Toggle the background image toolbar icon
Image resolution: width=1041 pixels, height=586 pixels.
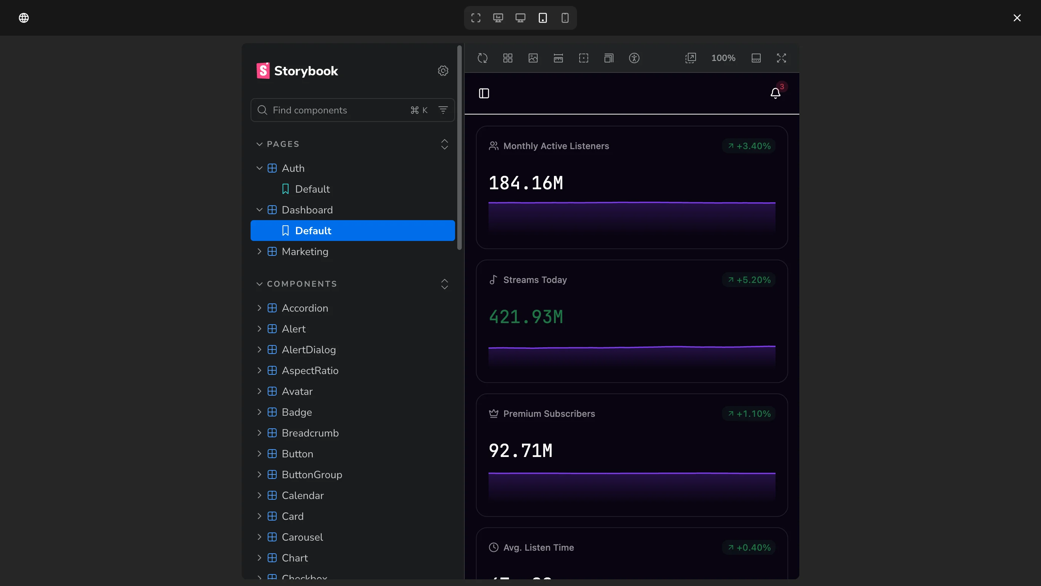click(533, 58)
